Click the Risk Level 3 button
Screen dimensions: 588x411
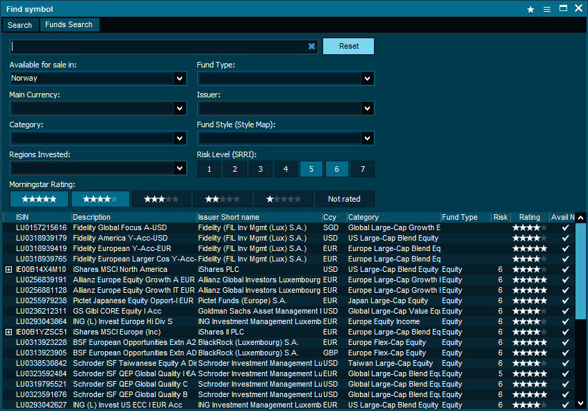pos(260,169)
